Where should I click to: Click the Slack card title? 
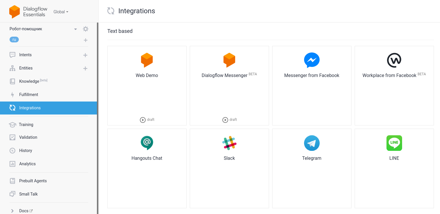point(229,158)
